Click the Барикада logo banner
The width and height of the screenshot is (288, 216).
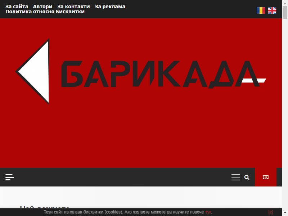click(141, 72)
